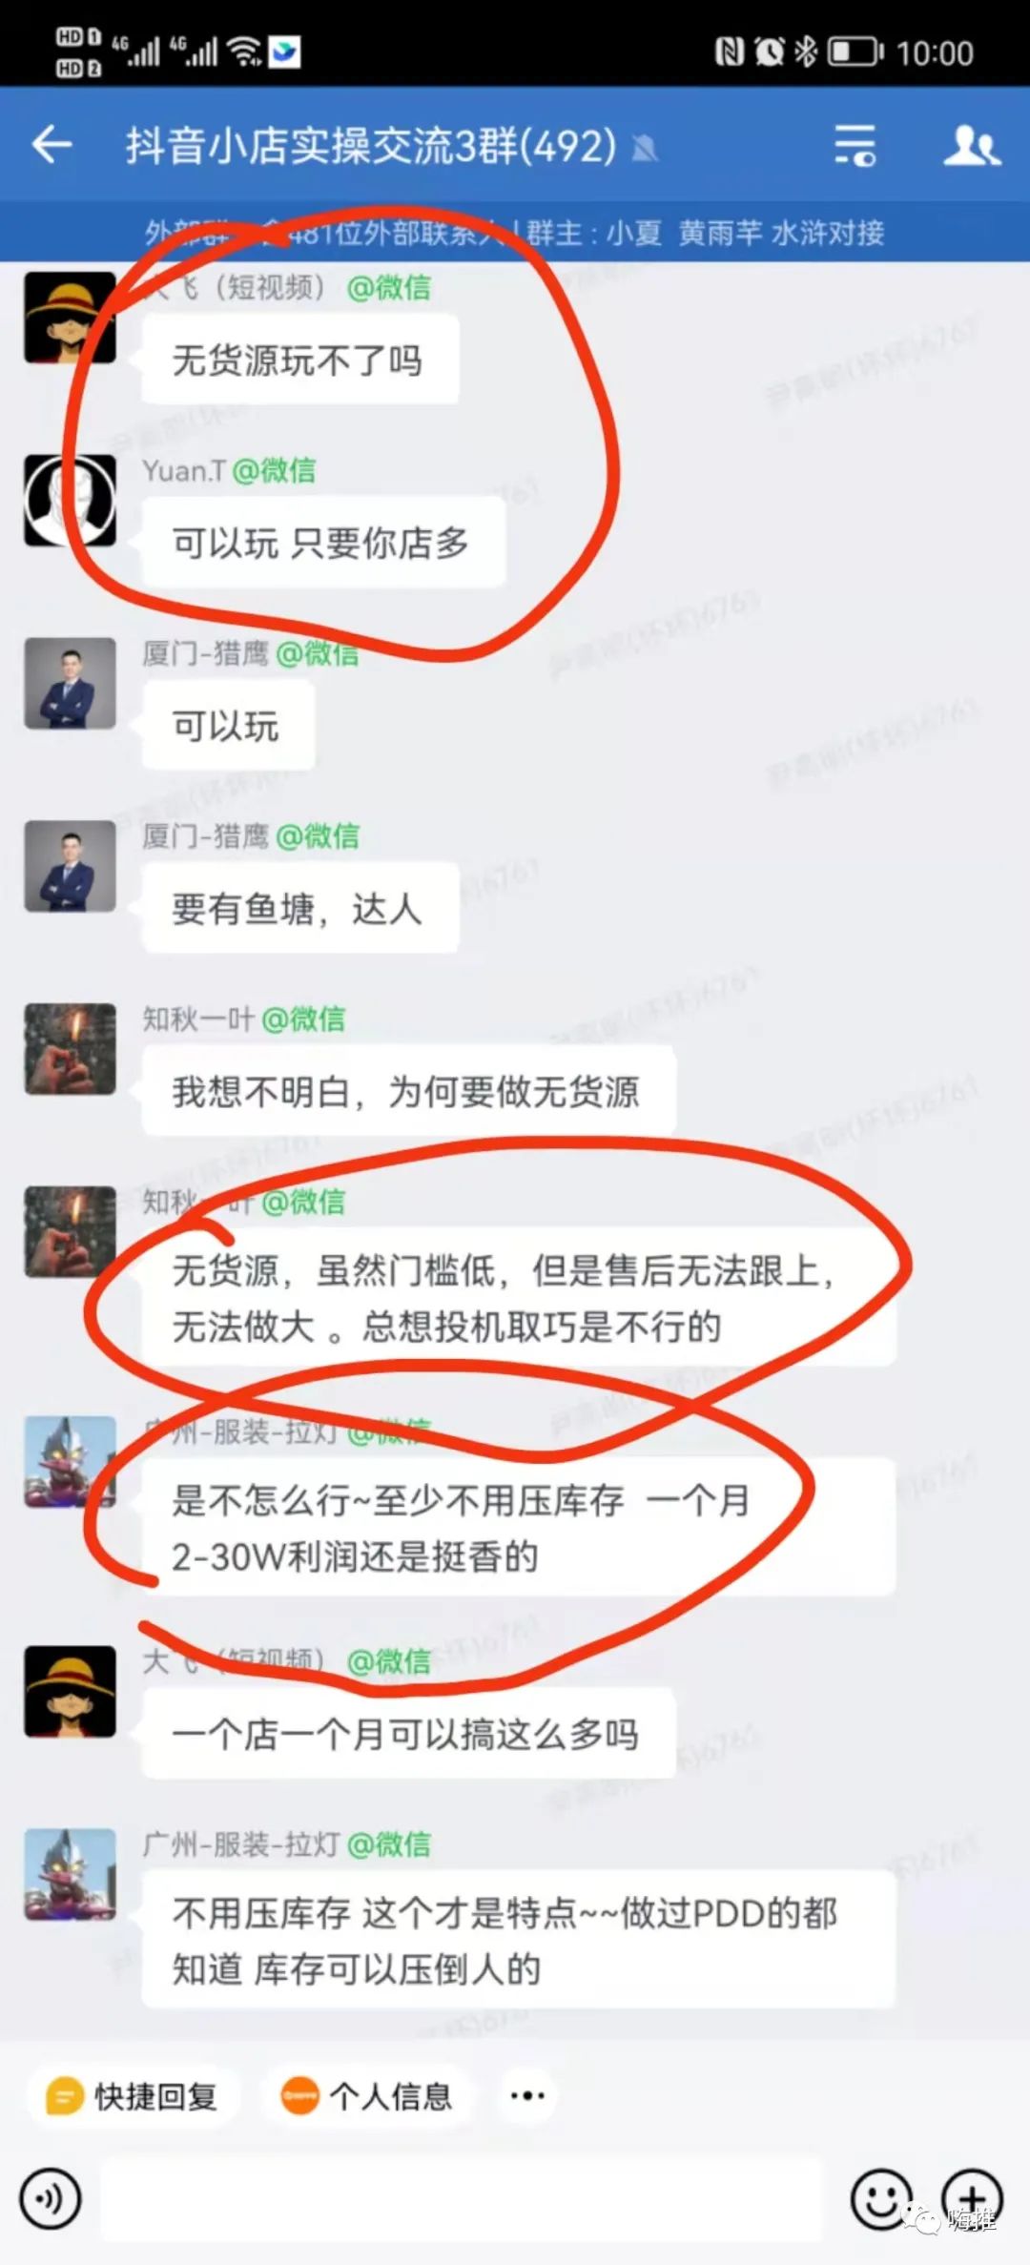Tap the external contacts banner with 群主
1030x2265 pixels.
(x=515, y=232)
